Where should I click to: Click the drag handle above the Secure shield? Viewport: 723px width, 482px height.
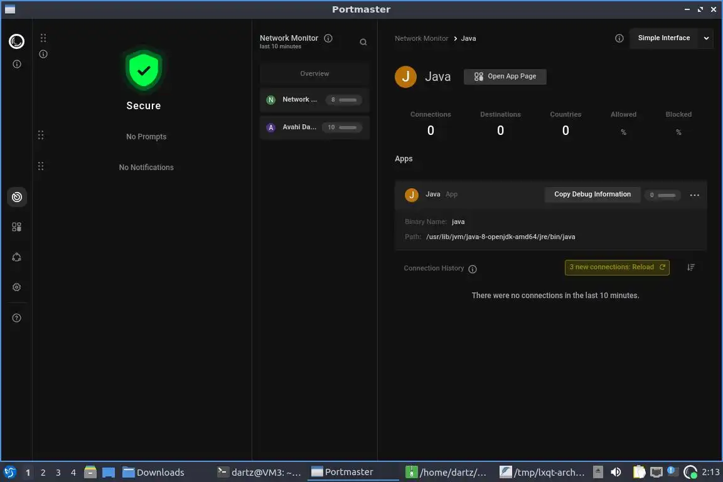click(43, 38)
